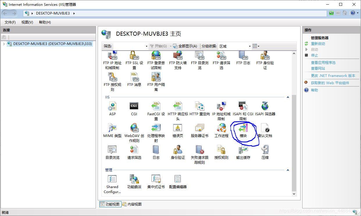Open 分组依据 区域 combo box

235,46
